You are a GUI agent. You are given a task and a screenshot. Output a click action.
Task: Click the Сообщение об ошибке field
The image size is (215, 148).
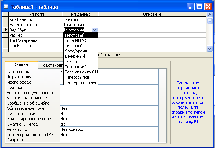pyautogui.click(x=109, y=103)
